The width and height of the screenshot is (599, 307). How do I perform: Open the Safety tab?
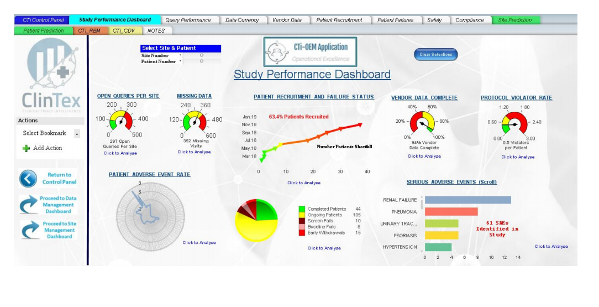(x=435, y=20)
